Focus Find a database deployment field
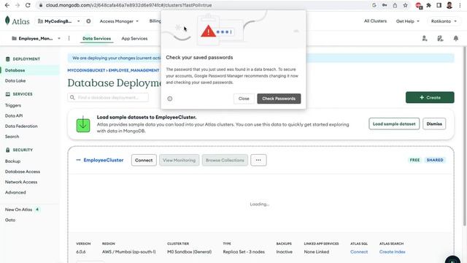This screenshot has height=263, width=467. click(108, 97)
